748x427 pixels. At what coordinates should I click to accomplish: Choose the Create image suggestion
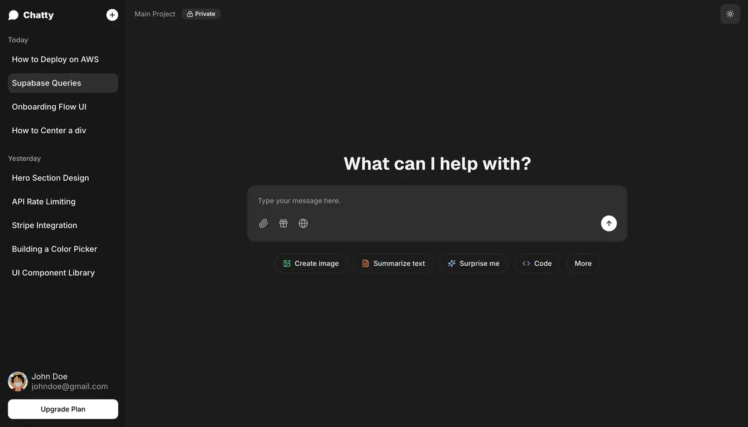[310, 263]
